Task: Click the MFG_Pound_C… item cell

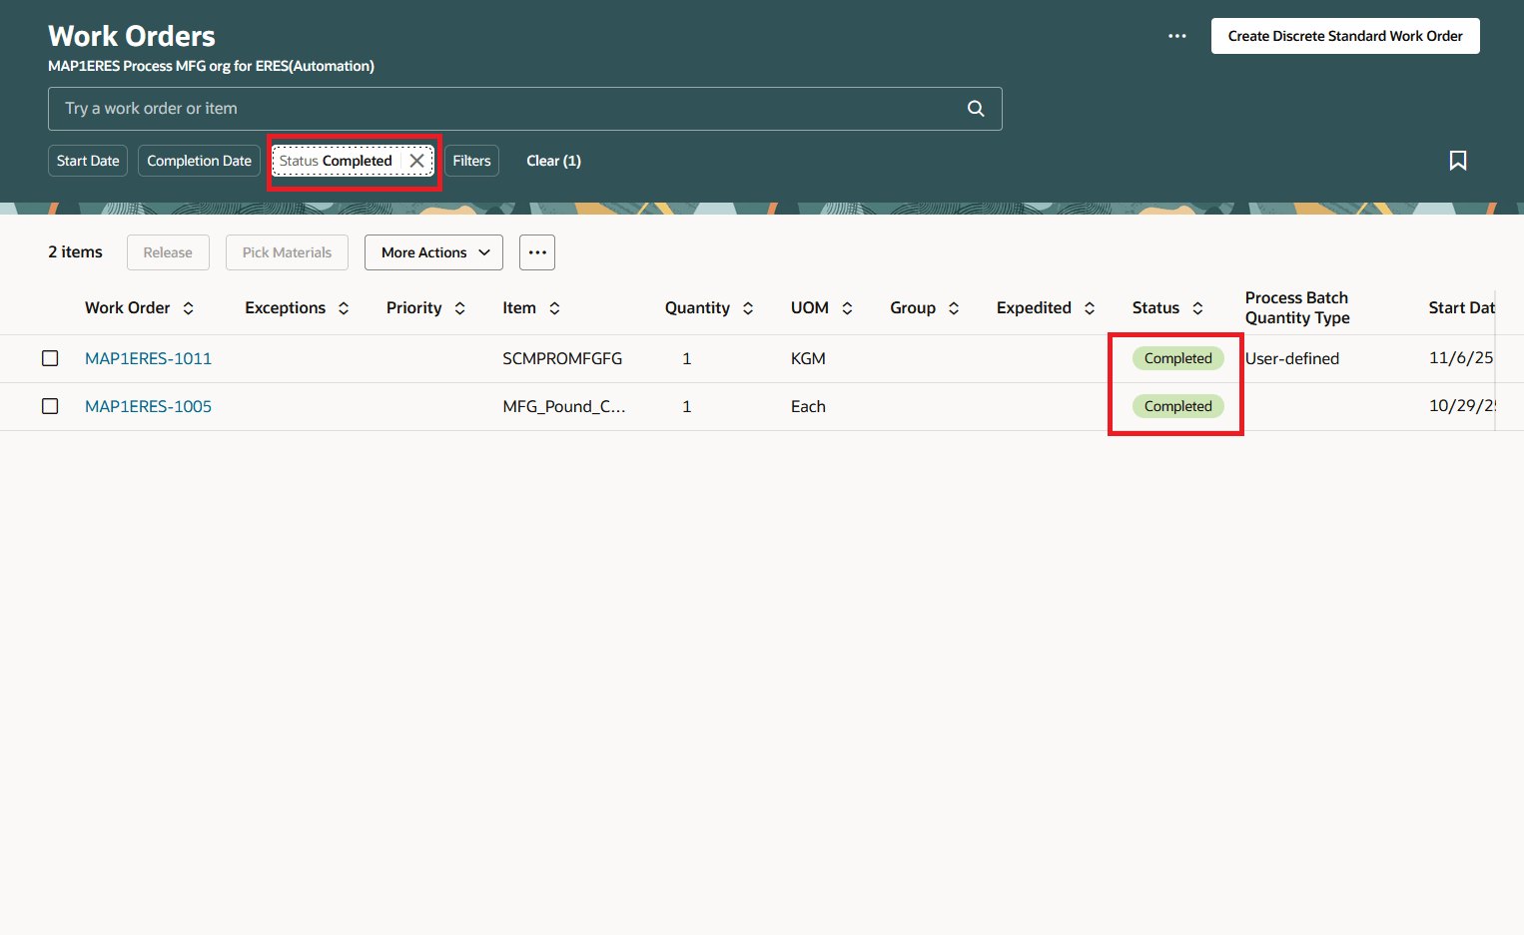Action: (x=564, y=406)
